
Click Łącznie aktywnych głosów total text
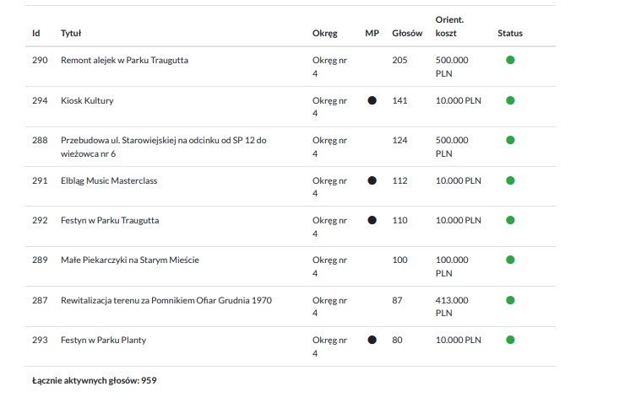(94, 380)
